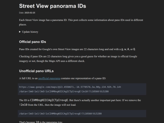The width and height of the screenshot is (164, 123).
Task: Click the paragraph starting 'Pano IDs created for Google's'
Action: coord(77,49)
